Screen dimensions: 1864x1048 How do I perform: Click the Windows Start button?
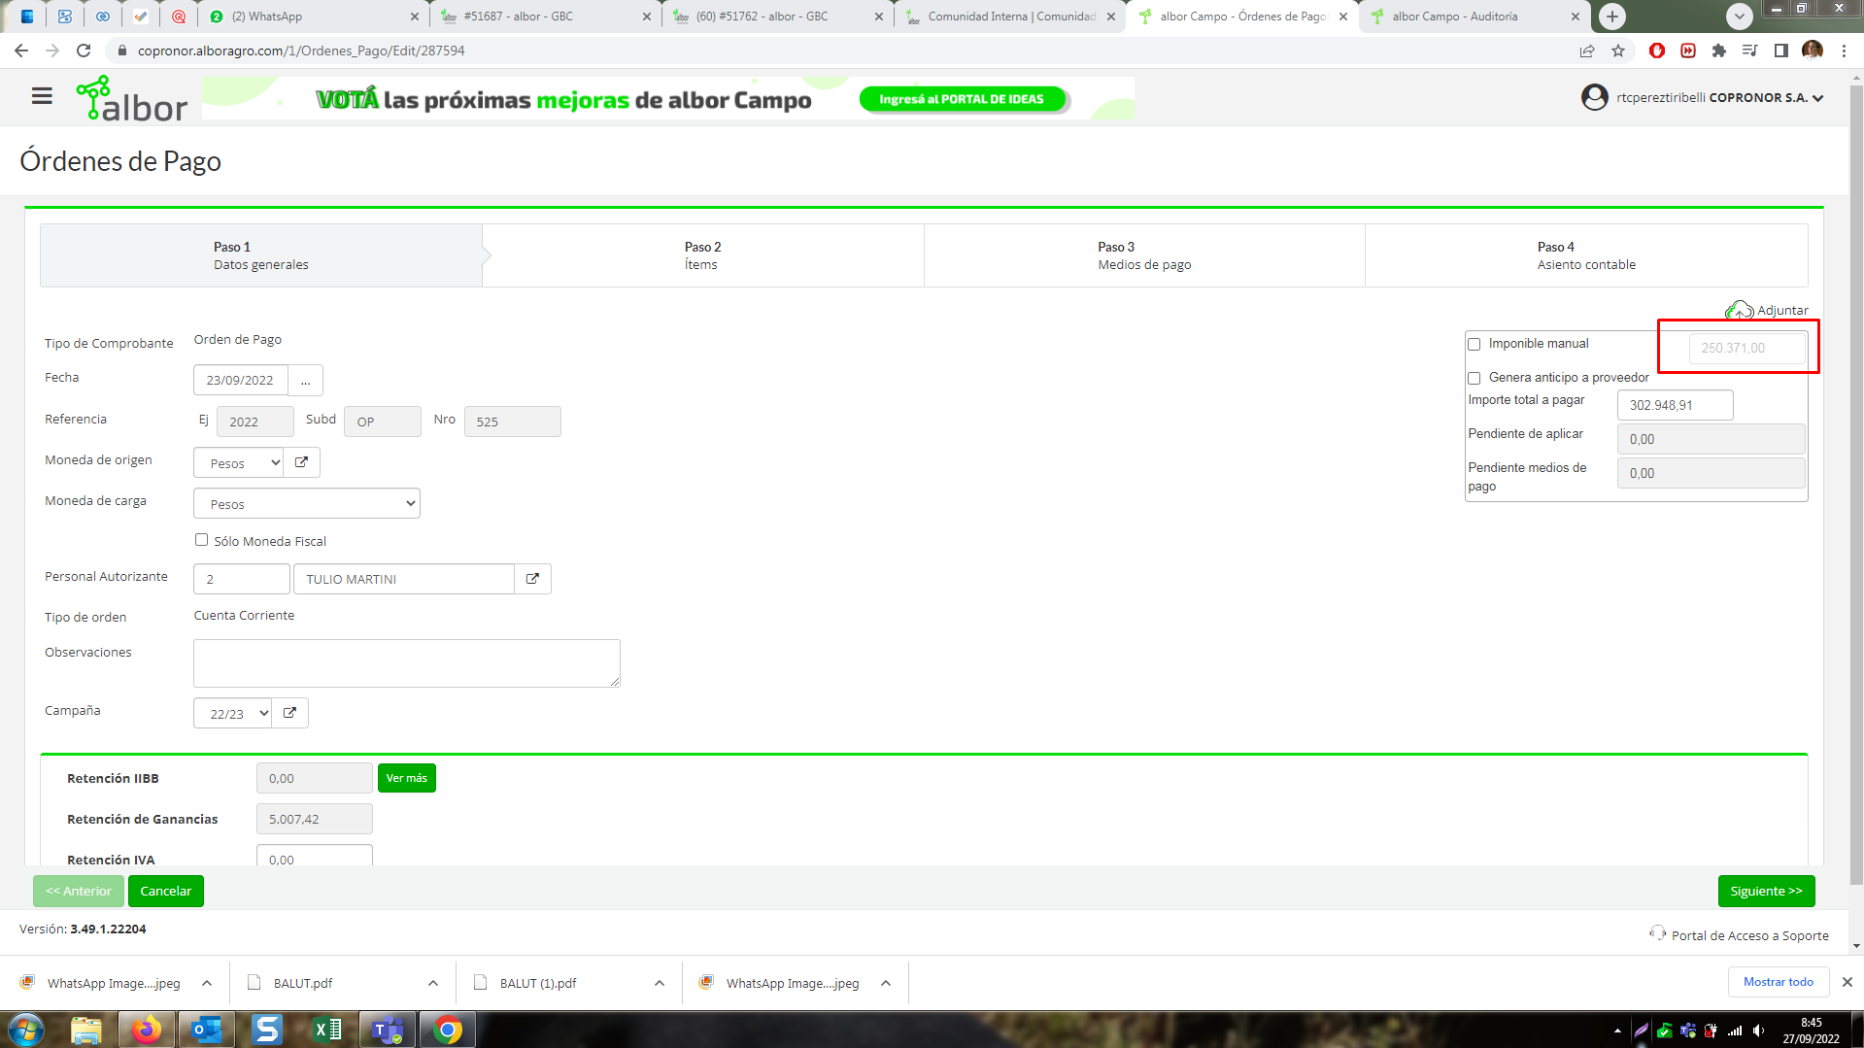click(x=26, y=1030)
